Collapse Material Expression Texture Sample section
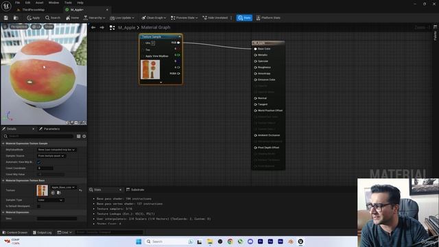This screenshot has height=247, width=439. (x=3, y=143)
